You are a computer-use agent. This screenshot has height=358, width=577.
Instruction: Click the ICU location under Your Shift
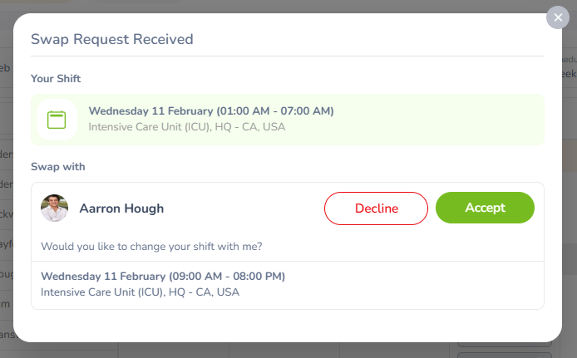click(x=186, y=127)
